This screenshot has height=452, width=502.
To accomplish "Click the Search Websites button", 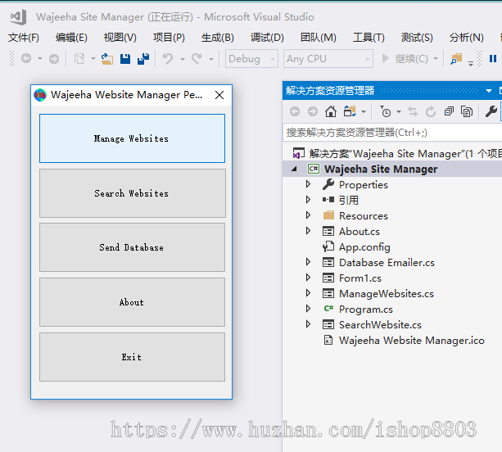I will click(x=132, y=193).
